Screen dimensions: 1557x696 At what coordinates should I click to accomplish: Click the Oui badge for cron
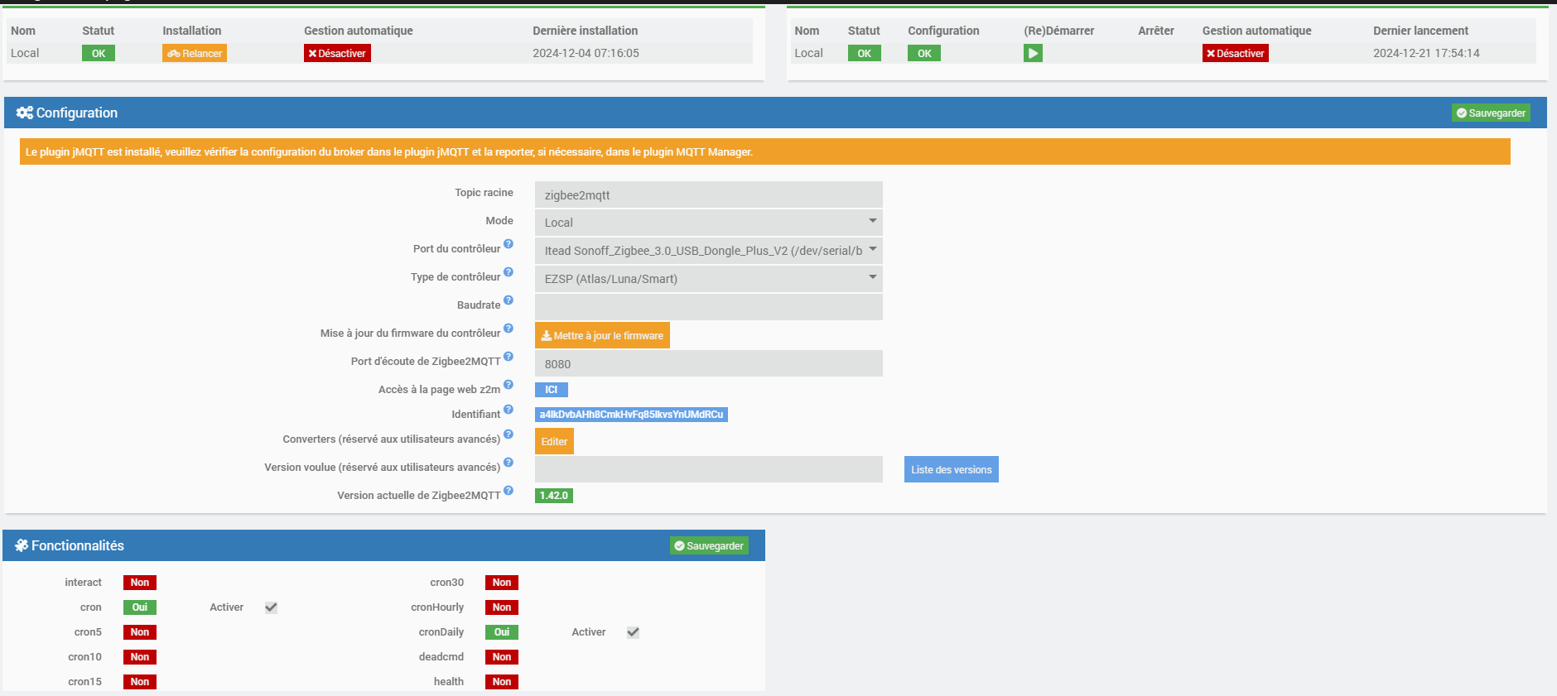(140, 607)
